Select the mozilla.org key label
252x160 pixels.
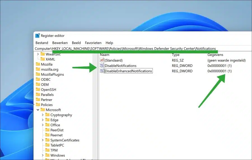[x=50, y=69]
